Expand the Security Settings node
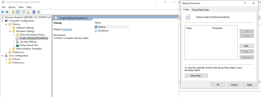261x97 pixels. pyautogui.click(x=14, y=42)
